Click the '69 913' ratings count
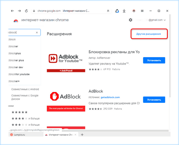 (x=107, y=69)
